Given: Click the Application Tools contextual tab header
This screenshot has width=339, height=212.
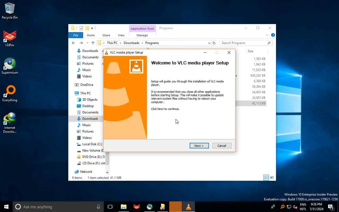Looking at the screenshot, I should click(142, 29).
